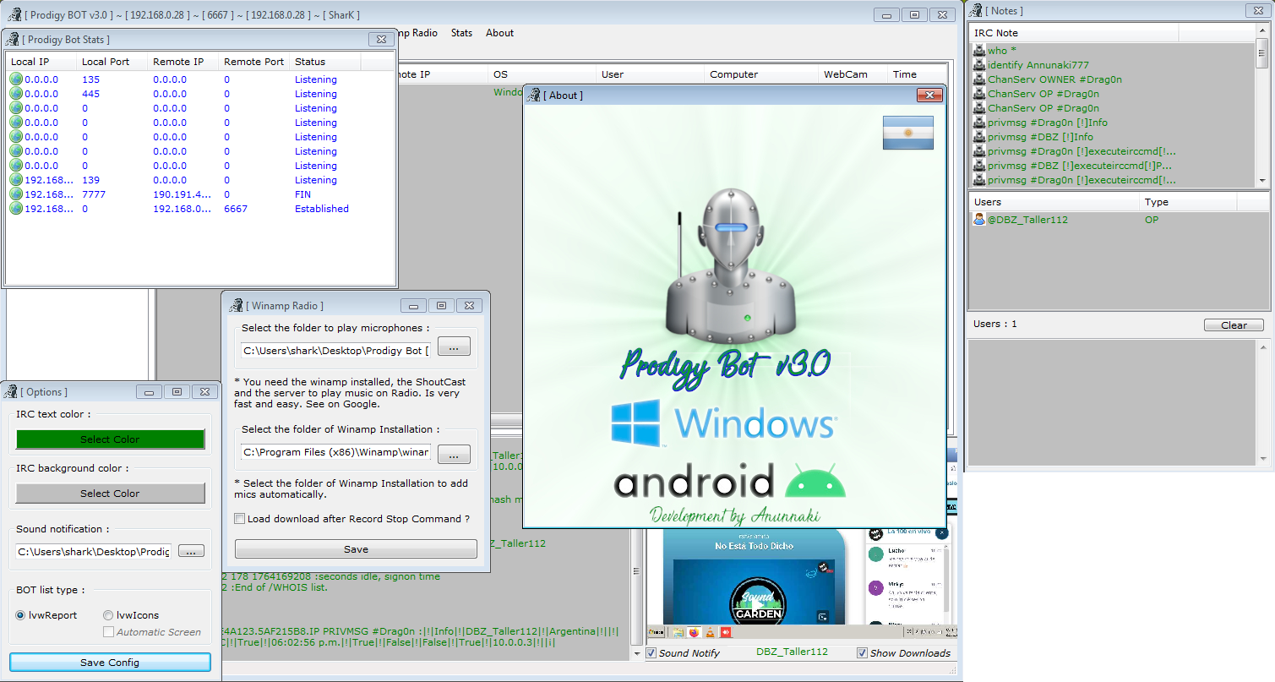This screenshot has width=1275, height=682.
Task: Click the globe icon on the port 135 row
Action: pyautogui.click(x=16, y=79)
